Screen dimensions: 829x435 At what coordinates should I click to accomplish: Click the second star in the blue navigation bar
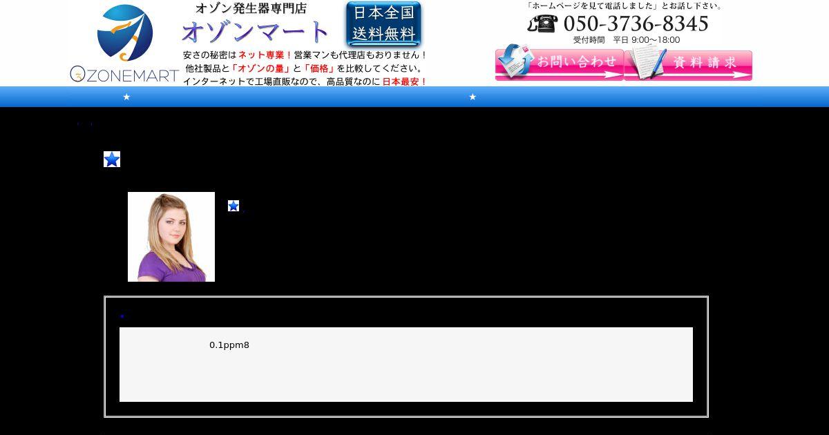[x=473, y=97]
